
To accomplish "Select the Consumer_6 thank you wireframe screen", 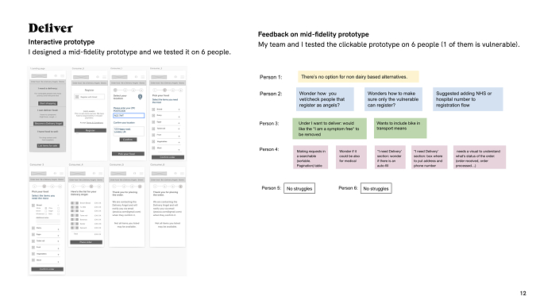I will tap(168, 207).
